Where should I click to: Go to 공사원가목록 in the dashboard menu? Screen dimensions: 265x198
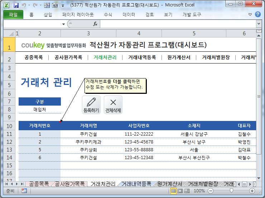[68, 57]
